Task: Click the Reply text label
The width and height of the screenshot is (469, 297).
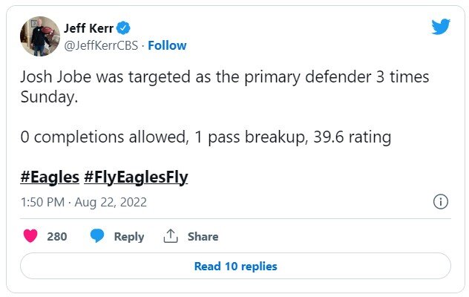Action: click(128, 236)
